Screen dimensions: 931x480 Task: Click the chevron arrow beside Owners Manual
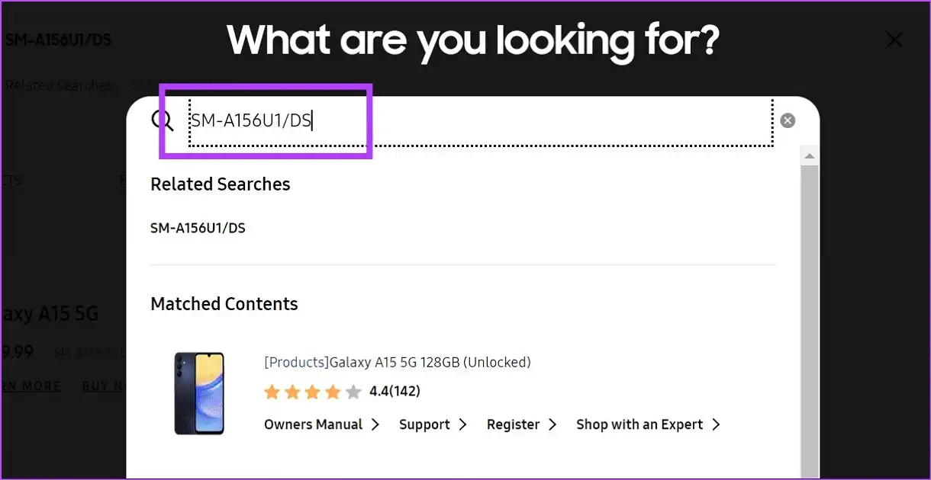point(375,424)
